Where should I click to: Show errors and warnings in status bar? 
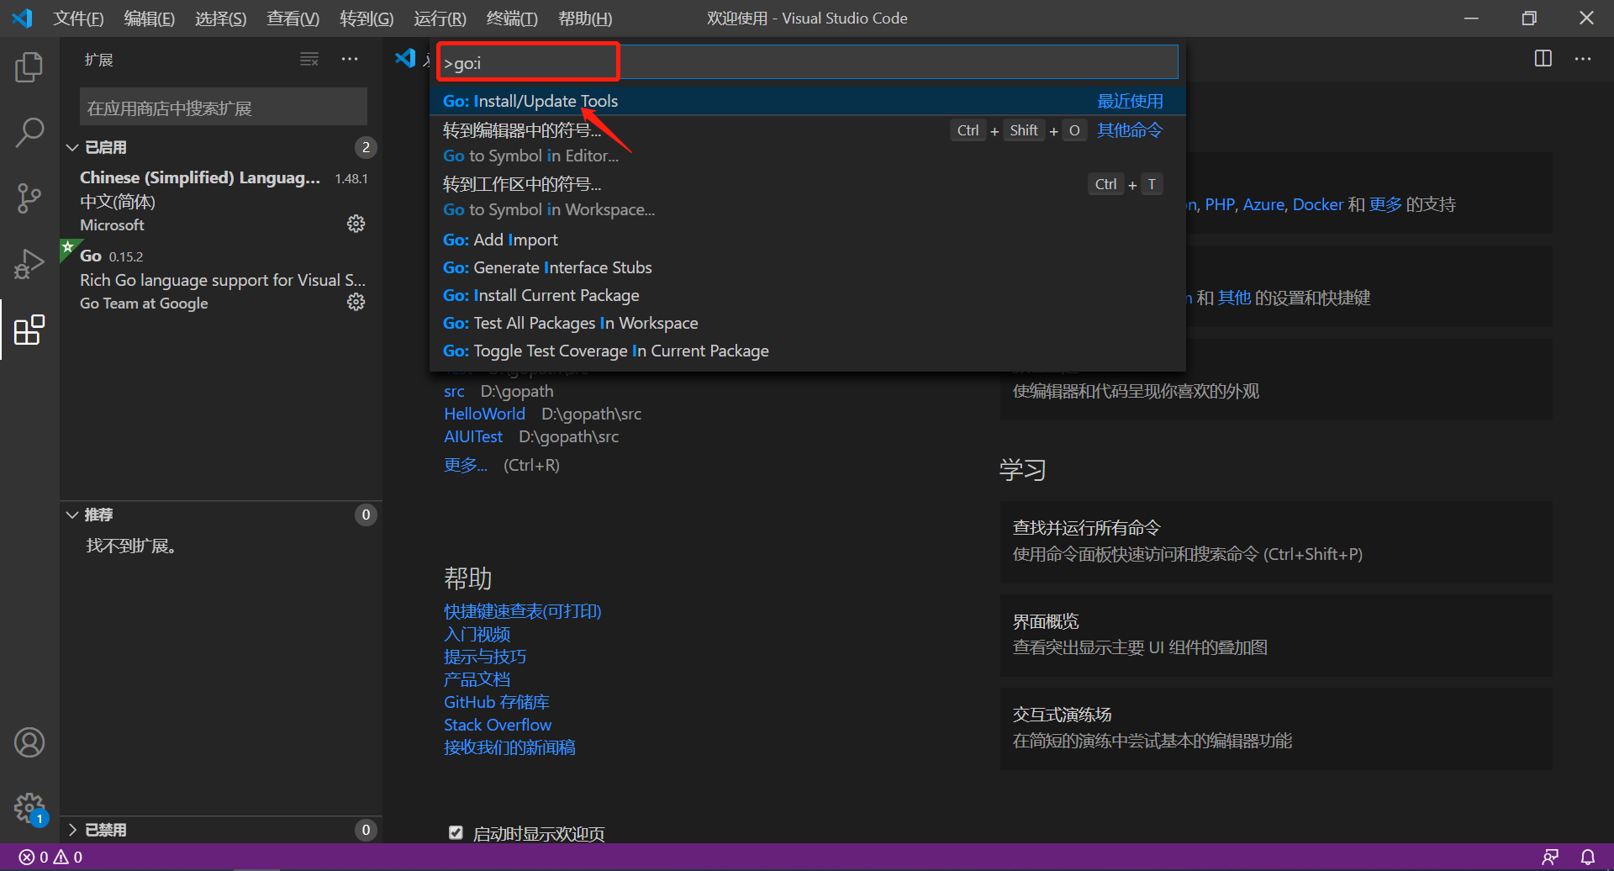point(51,857)
